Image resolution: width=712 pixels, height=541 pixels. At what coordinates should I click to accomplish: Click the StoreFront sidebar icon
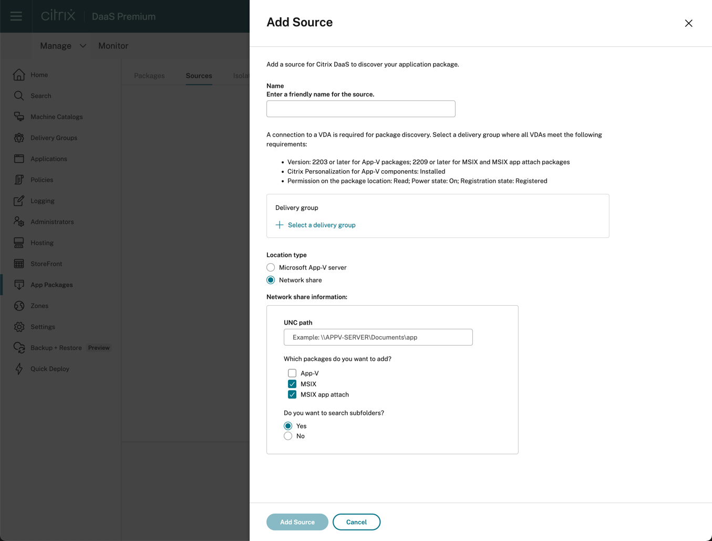(19, 264)
